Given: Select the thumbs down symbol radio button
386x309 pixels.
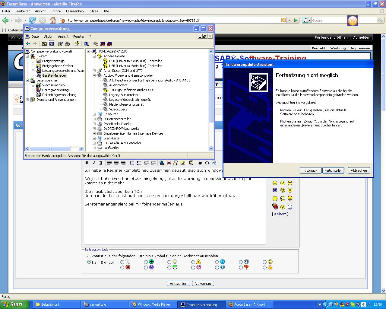Looking at the screenshot, I should point(241,267).
